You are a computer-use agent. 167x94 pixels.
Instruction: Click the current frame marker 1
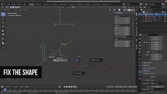point(5,90)
